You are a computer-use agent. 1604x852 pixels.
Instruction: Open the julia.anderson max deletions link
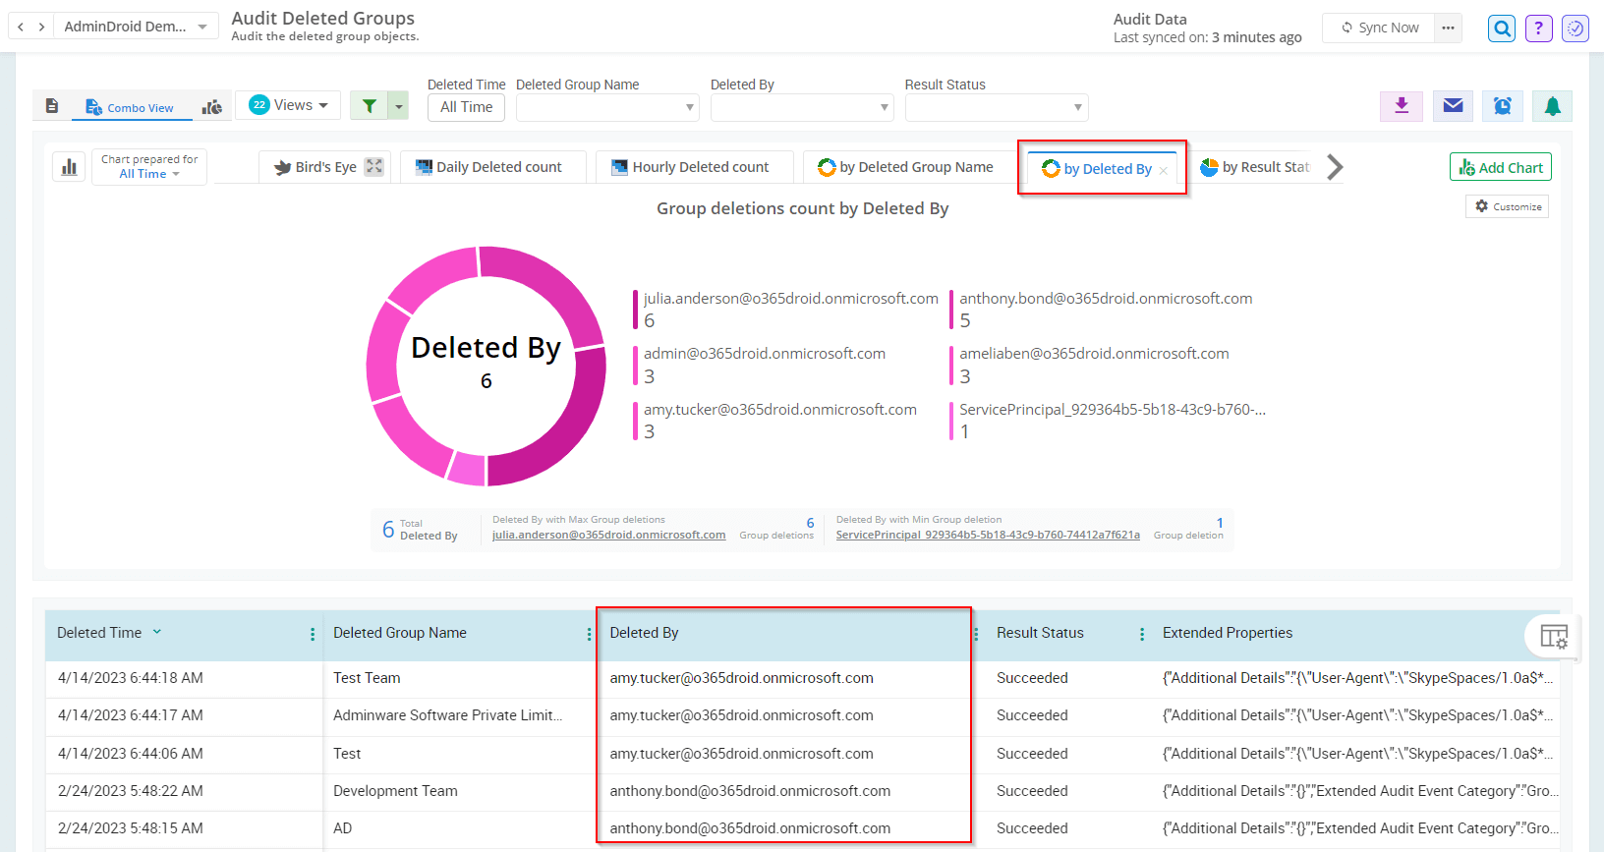coord(608,535)
